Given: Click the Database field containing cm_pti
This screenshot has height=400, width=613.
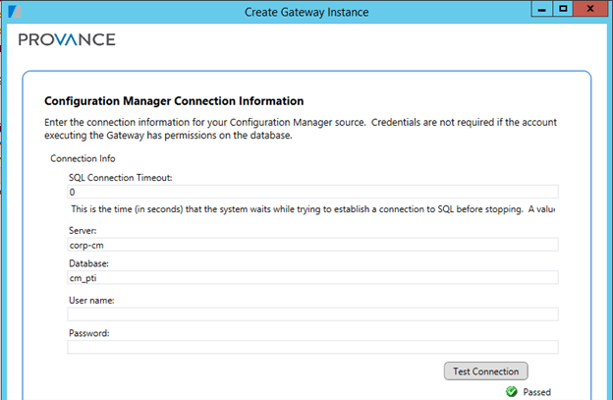Looking at the screenshot, I should click(x=312, y=277).
